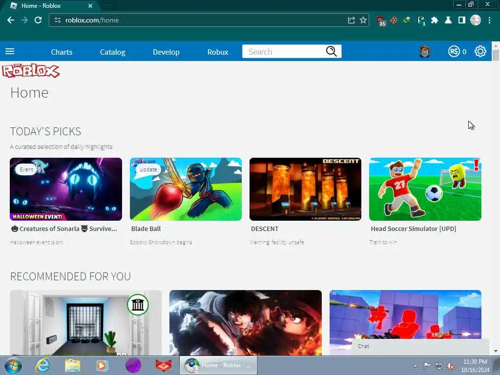
Task: Show hidden tray icons arrow
Action: [415, 366]
